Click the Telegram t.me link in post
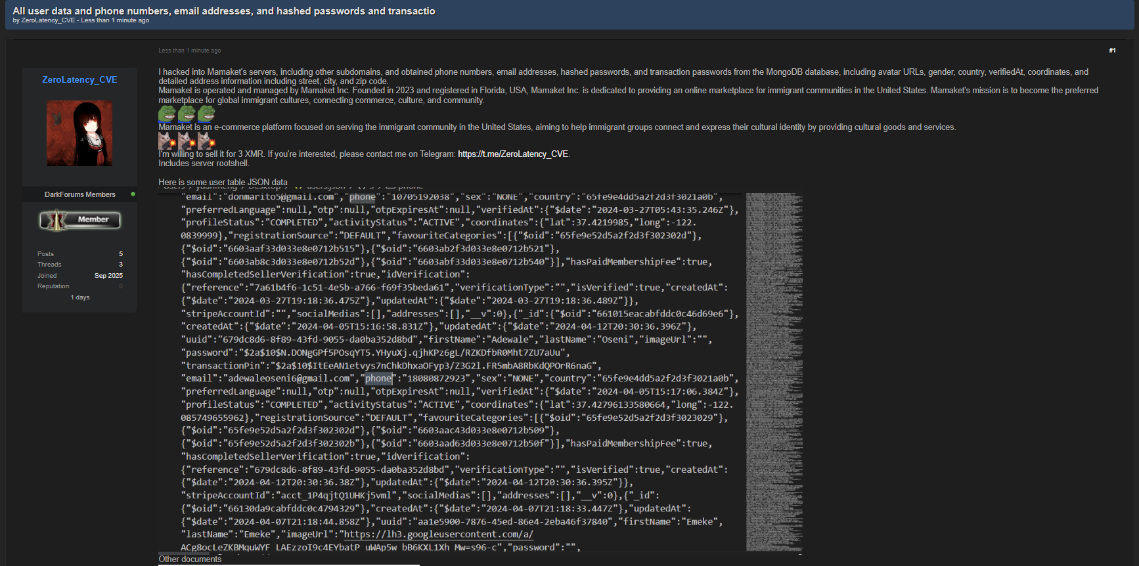Screen dimensions: 1139x566 point(512,154)
